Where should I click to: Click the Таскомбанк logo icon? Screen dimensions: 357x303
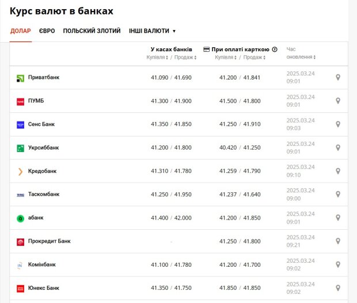[x=21, y=195]
